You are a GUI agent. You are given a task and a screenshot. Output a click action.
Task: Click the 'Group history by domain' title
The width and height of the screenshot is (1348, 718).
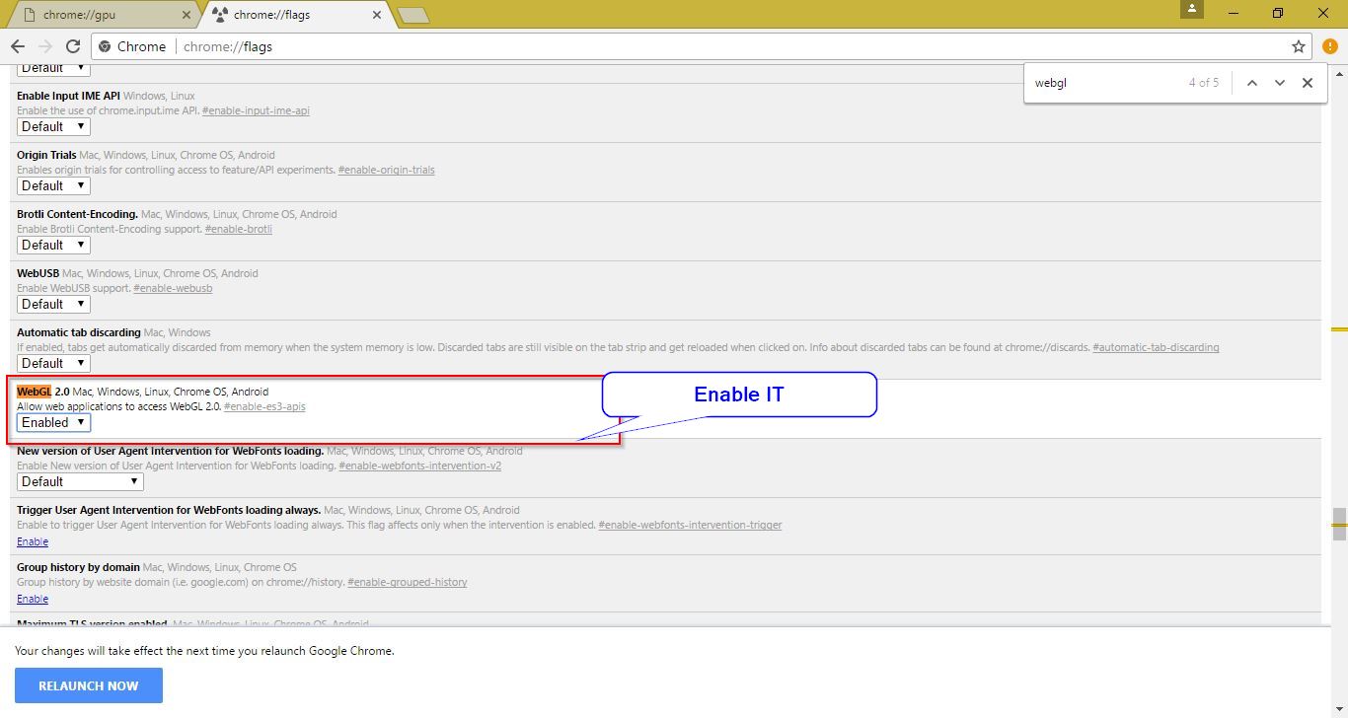[x=78, y=567]
